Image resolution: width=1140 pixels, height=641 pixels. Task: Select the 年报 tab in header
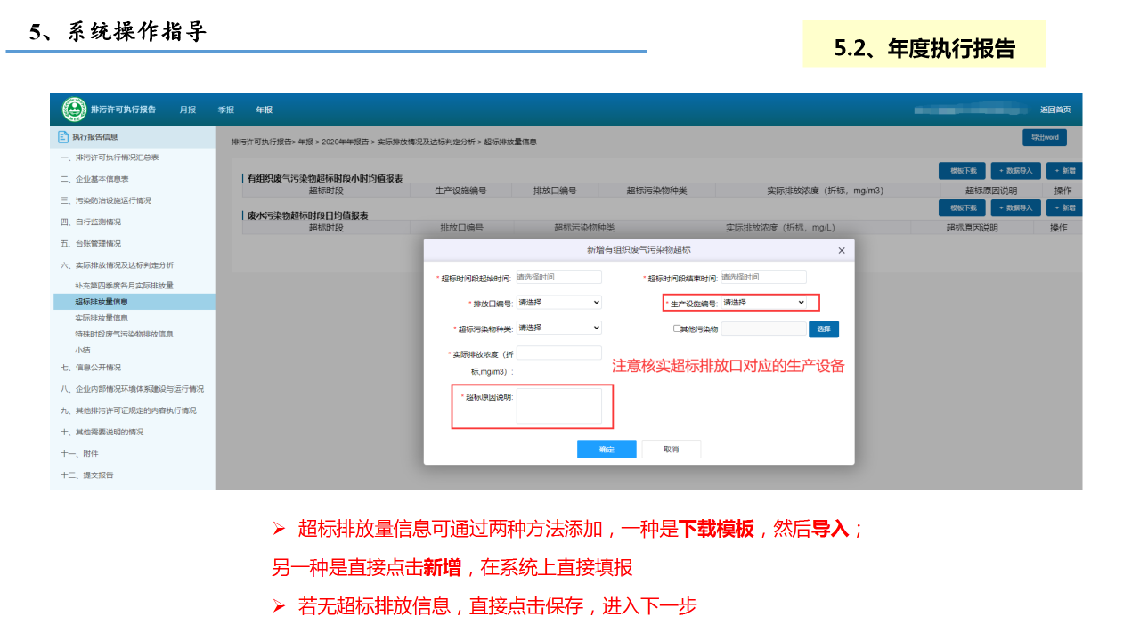265,110
